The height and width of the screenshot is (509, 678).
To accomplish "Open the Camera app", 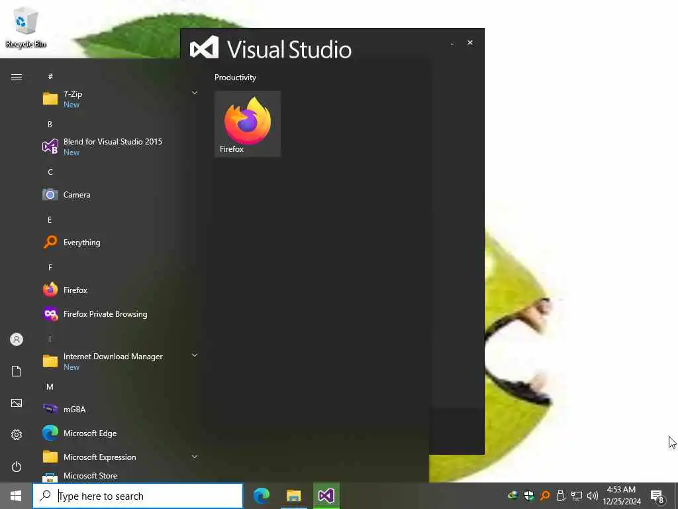I will [120, 195].
